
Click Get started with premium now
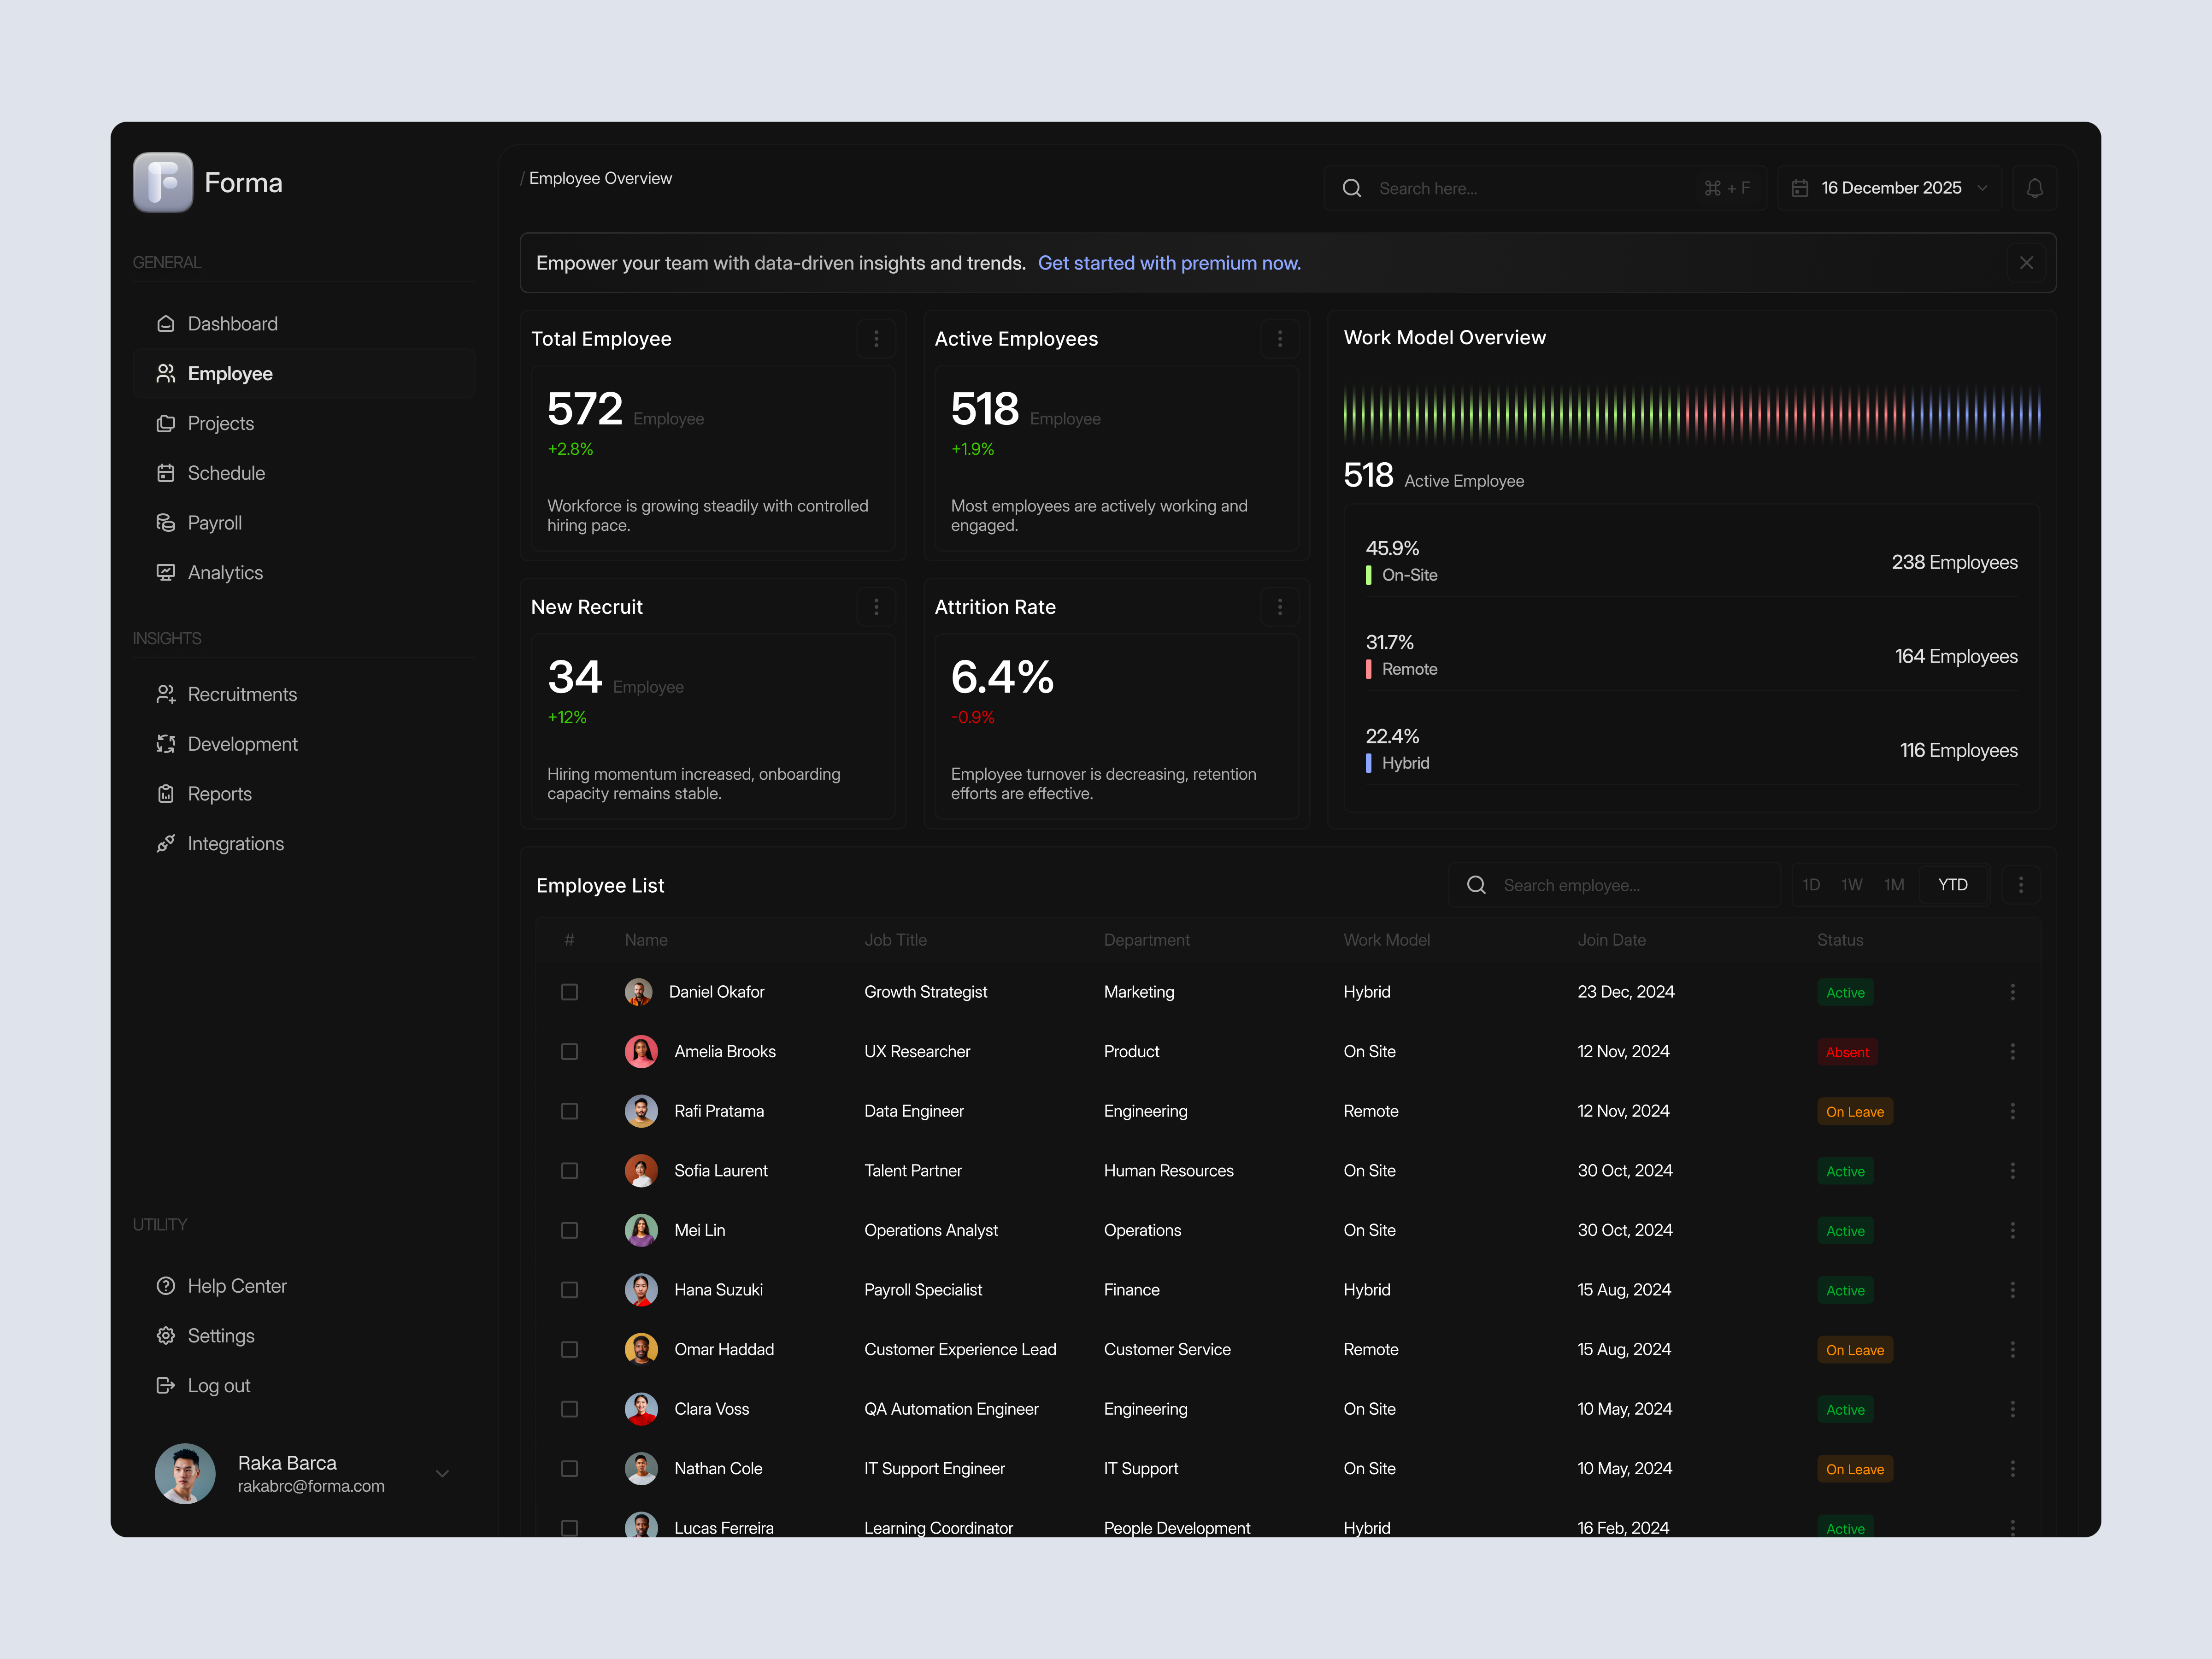(x=1170, y=263)
